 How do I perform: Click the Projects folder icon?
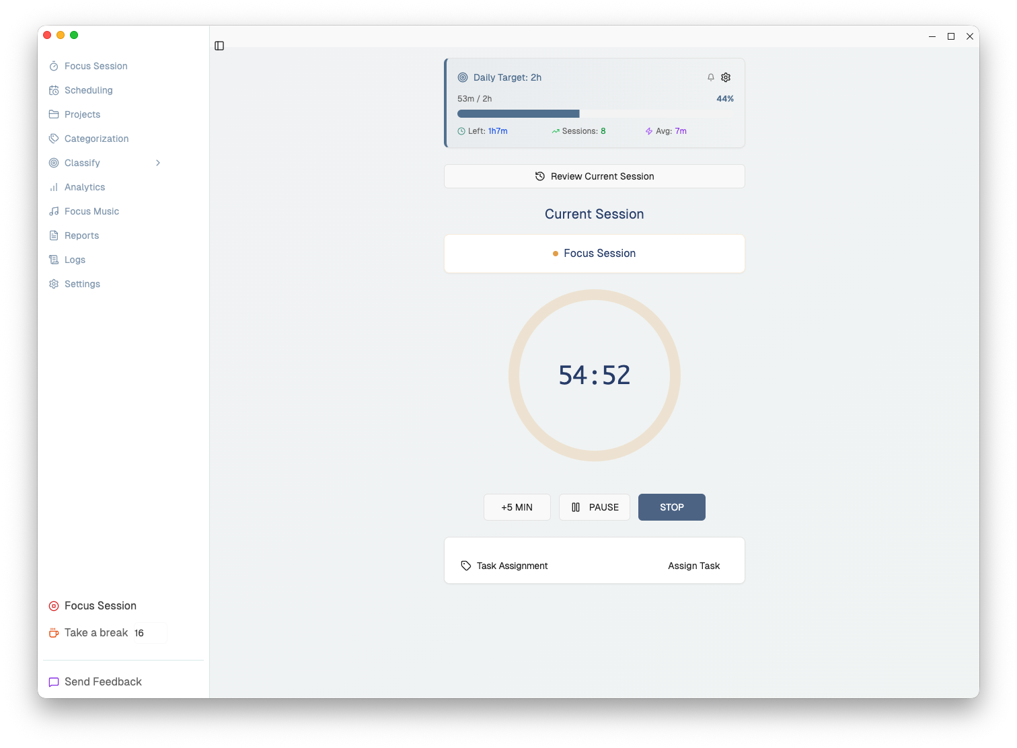tap(54, 114)
